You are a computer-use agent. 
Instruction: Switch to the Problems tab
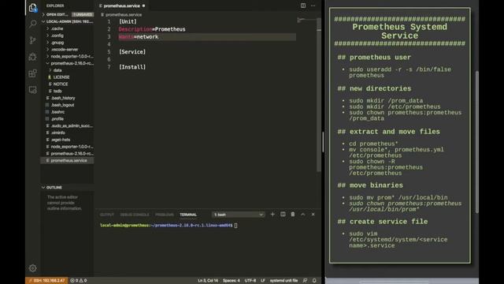(x=165, y=215)
